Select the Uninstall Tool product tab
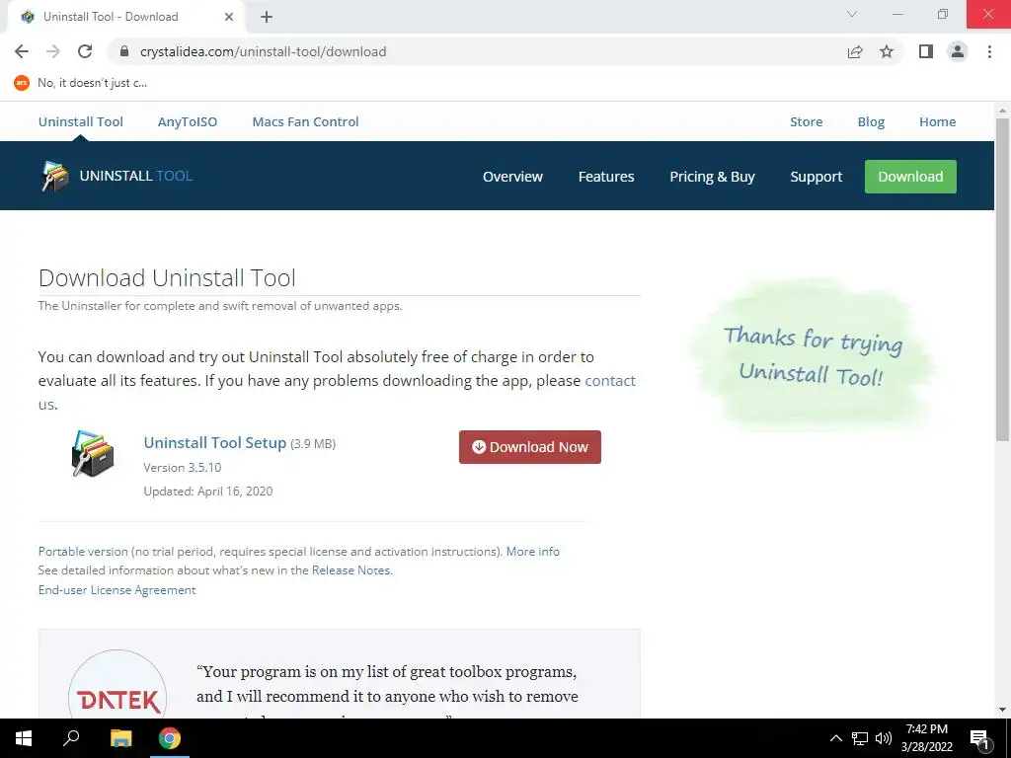The image size is (1011, 758). pos(81,121)
